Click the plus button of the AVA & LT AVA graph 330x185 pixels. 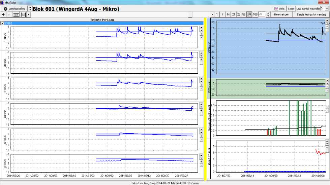tap(327, 147)
